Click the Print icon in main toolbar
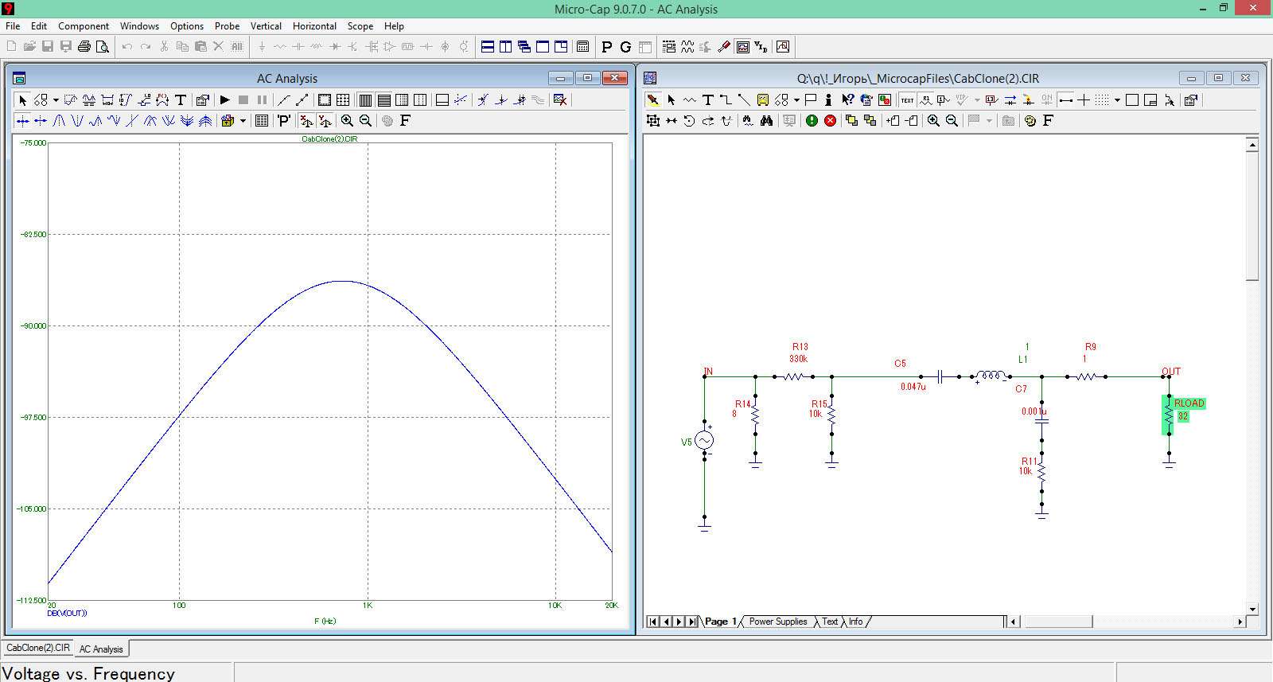The width and height of the screenshot is (1273, 682). (84, 47)
